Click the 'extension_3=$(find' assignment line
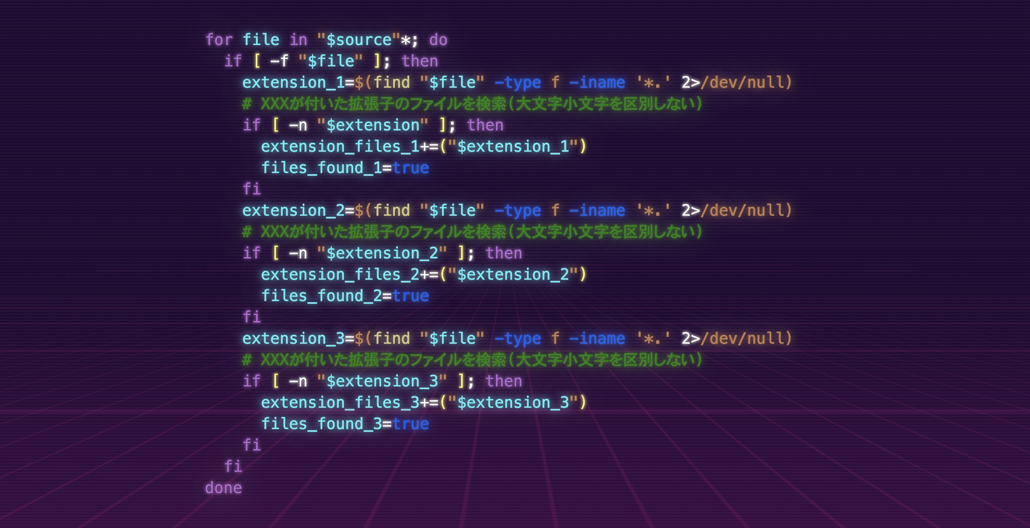 517,339
